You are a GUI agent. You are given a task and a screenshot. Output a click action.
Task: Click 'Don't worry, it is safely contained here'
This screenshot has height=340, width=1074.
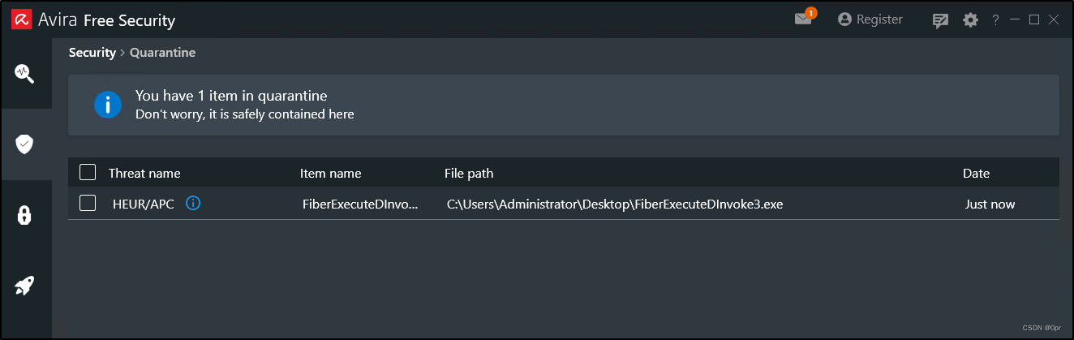(x=245, y=114)
